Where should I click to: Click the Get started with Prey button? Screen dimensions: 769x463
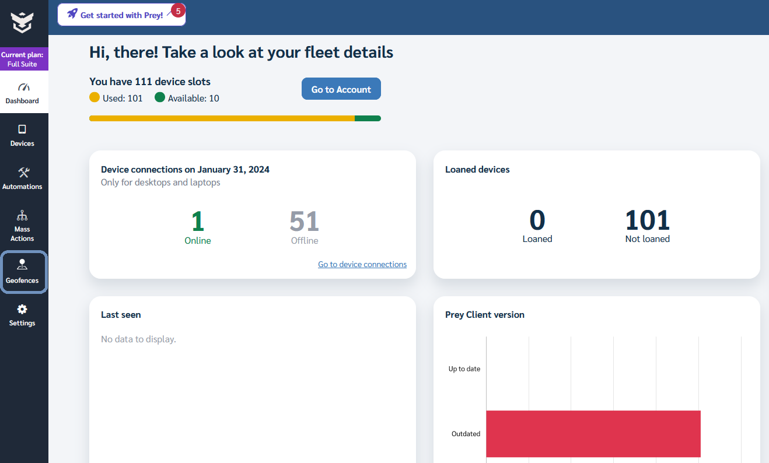click(121, 15)
